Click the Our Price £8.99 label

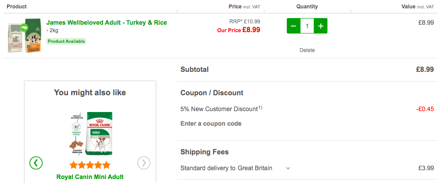tap(239, 30)
